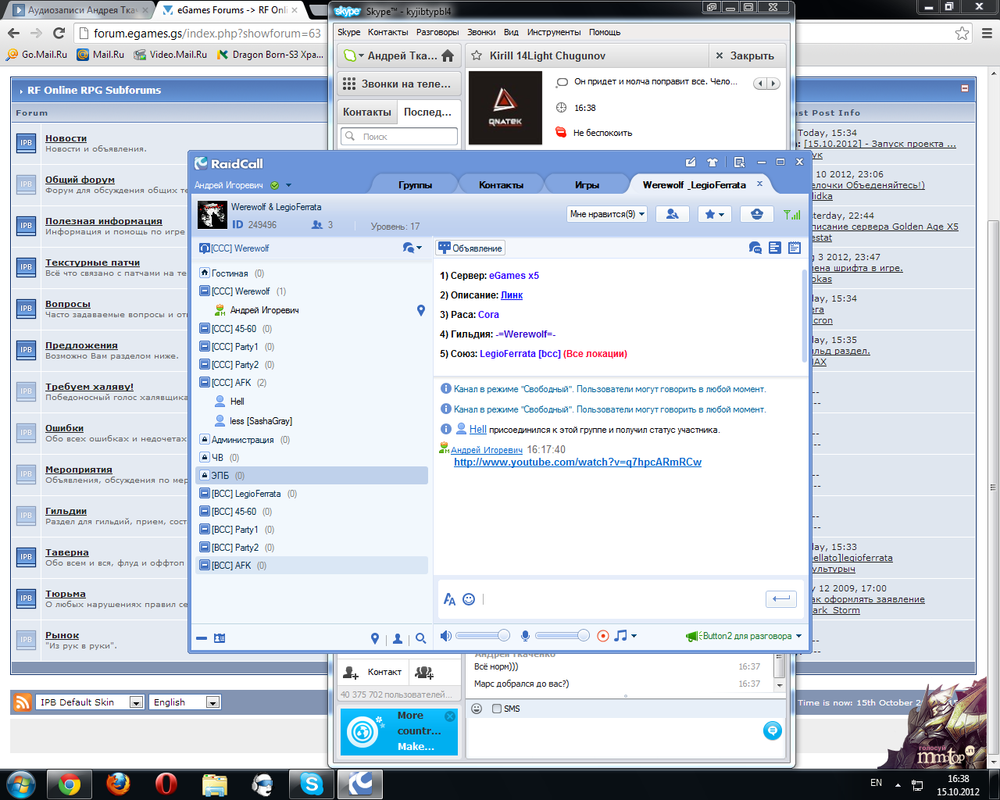
Task: Open Skype Разговоры menu
Action: click(x=437, y=32)
